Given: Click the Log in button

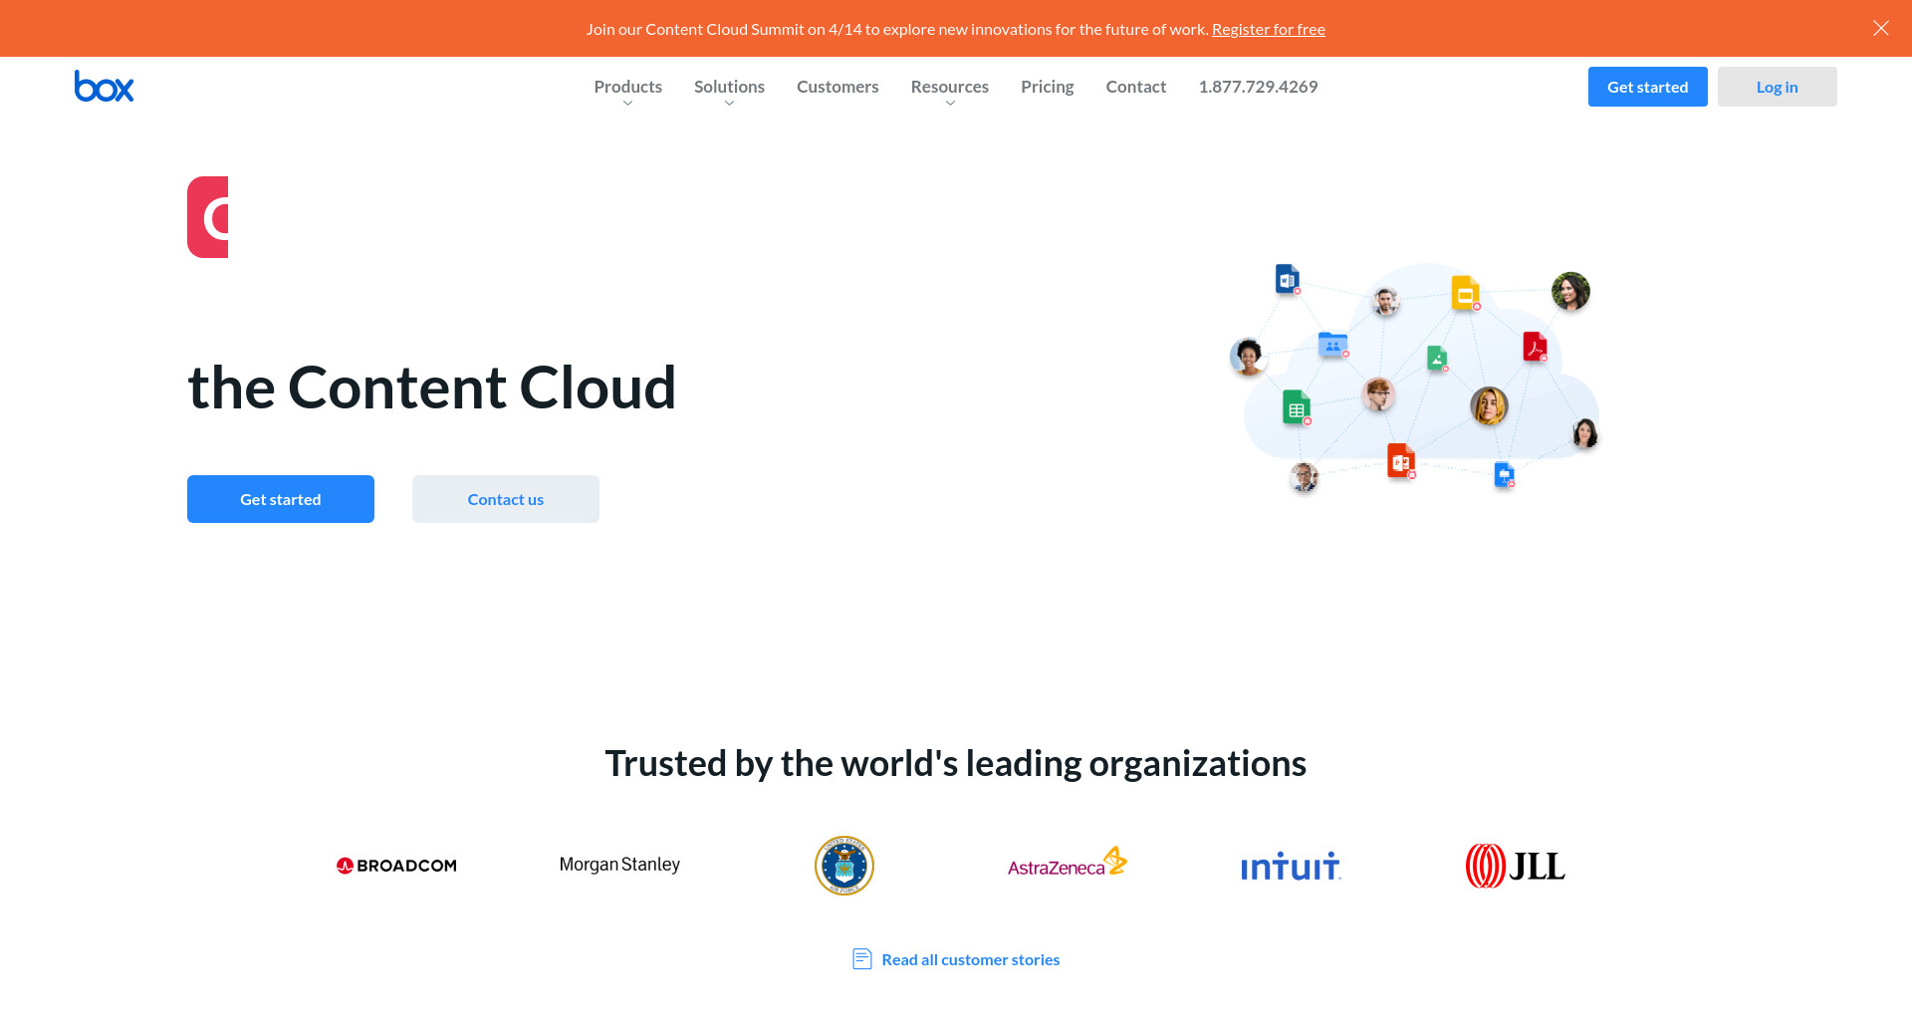Looking at the screenshot, I should tap(1777, 87).
